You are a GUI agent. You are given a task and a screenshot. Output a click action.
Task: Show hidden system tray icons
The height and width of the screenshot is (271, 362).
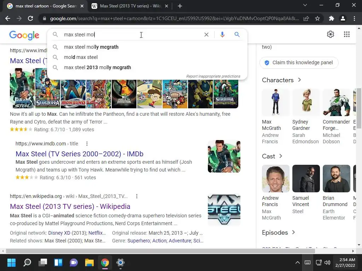pos(298,263)
